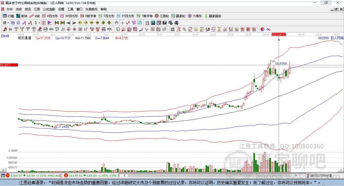This screenshot has height=186, width=344.
Task: Click the right scroll minus button at bottom
Action: coord(341,170)
